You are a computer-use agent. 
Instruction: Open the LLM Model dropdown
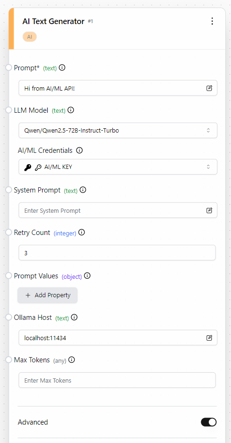[118, 131]
